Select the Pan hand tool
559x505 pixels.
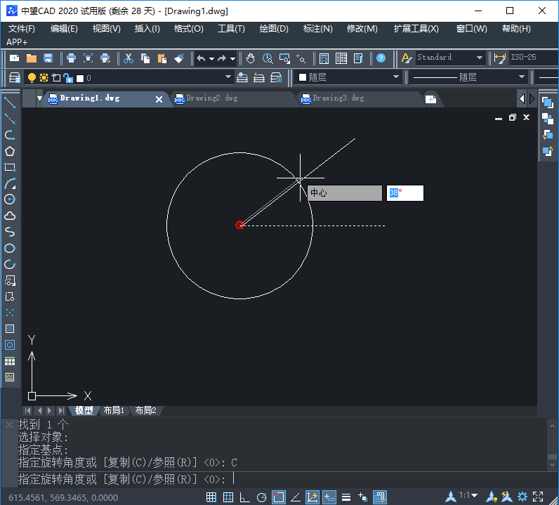251,58
